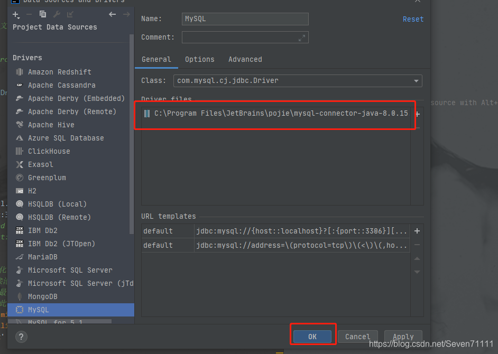Click the Reset link
The height and width of the screenshot is (354, 498).
click(413, 19)
